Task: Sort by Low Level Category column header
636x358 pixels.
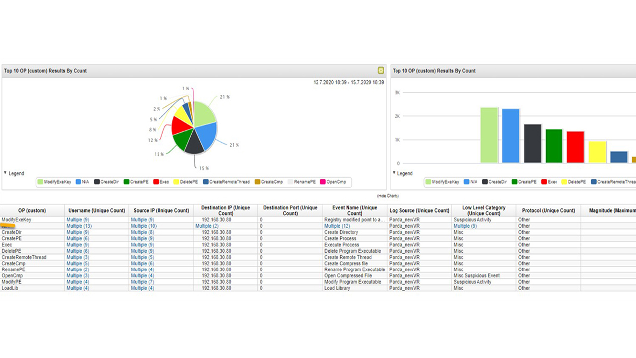Action: pos(484,211)
